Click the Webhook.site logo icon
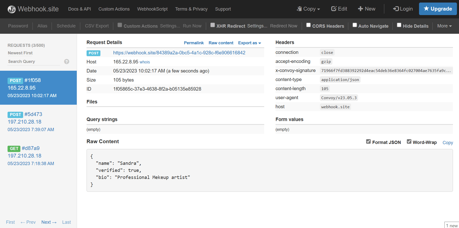 coord(12,9)
